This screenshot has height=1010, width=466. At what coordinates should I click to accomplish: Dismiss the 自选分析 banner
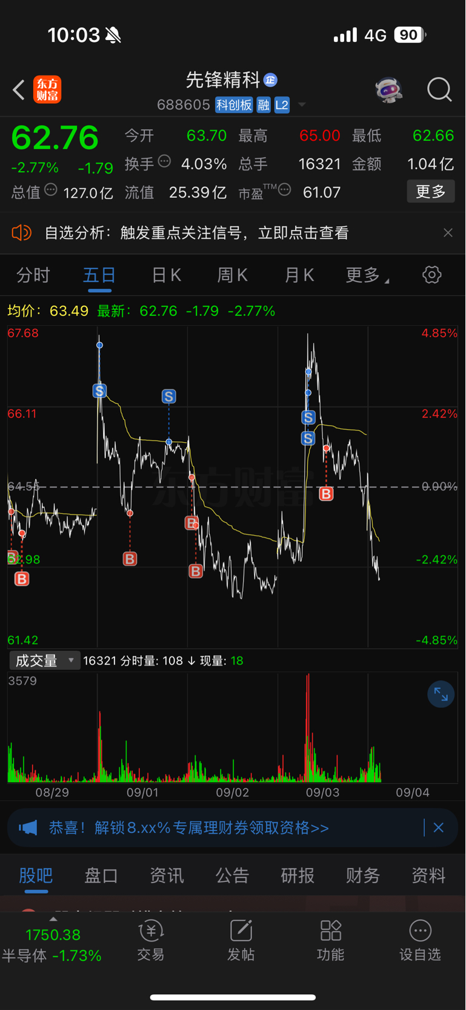tap(448, 233)
